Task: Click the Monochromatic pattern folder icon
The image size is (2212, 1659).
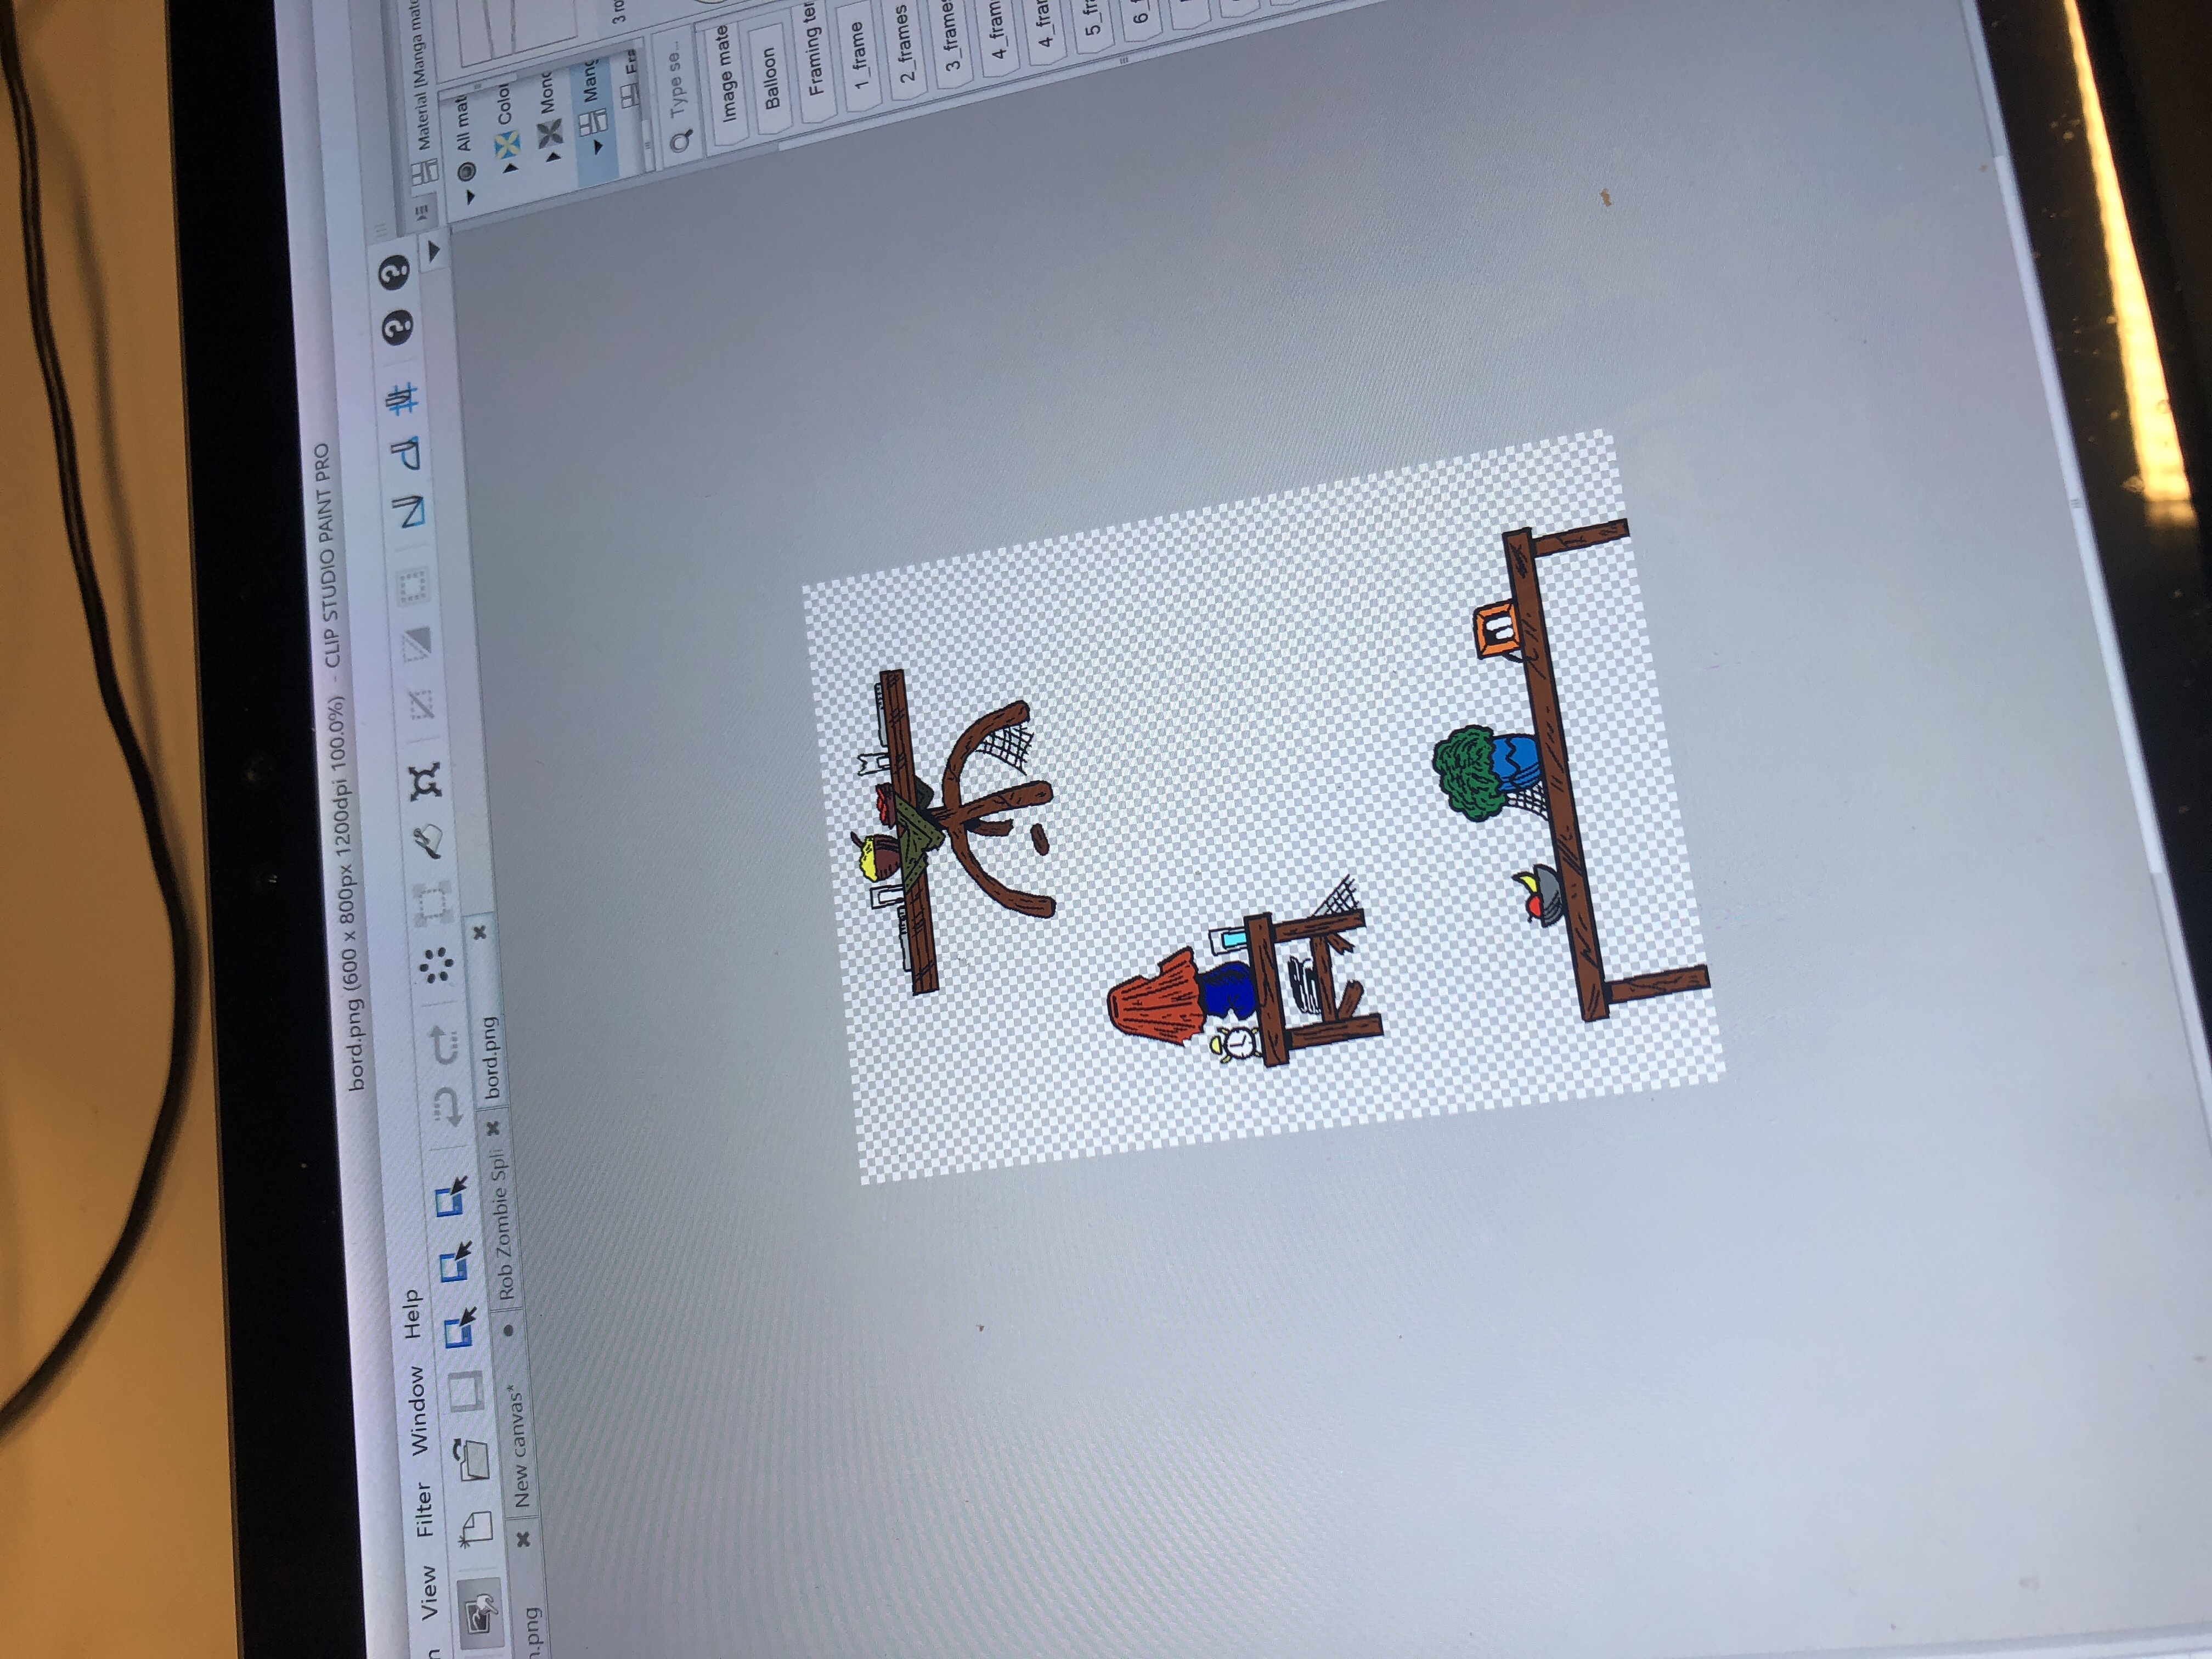Action: [552, 133]
